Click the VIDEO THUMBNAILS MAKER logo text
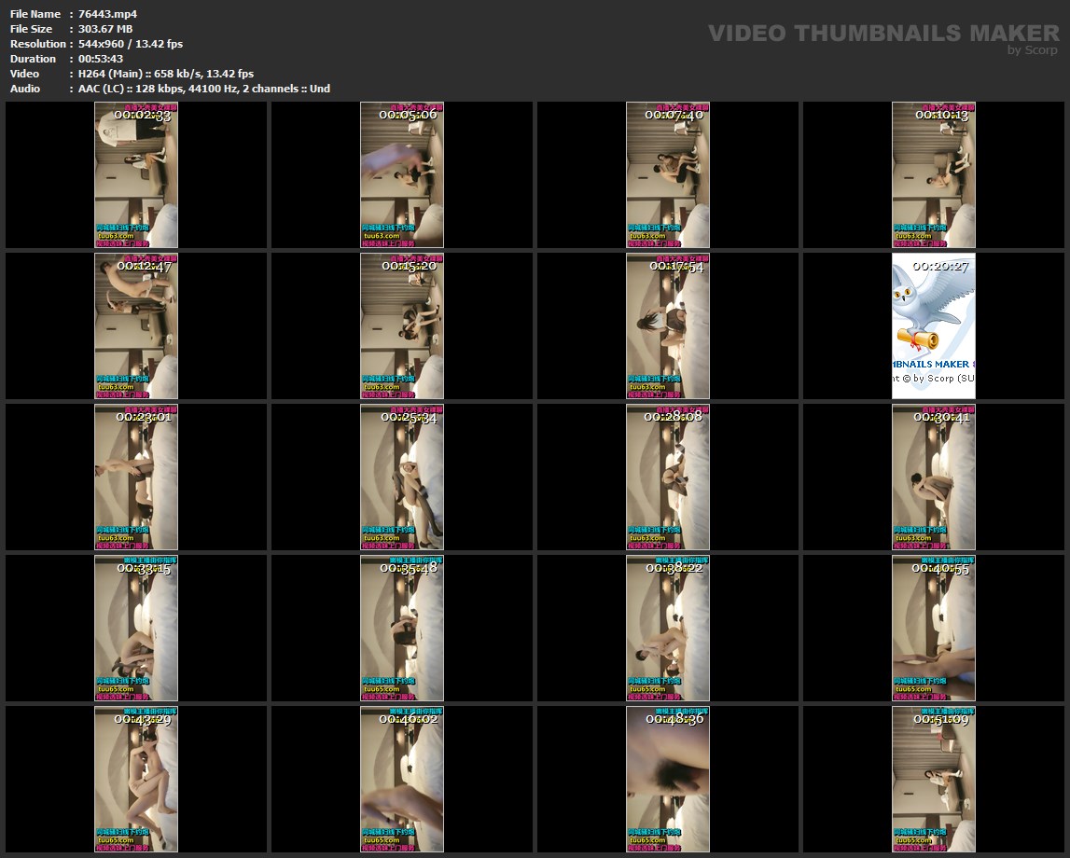 [x=882, y=34]
